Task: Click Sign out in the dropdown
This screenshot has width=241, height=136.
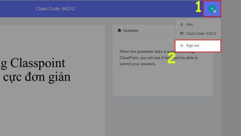Action: click(198, 46)
